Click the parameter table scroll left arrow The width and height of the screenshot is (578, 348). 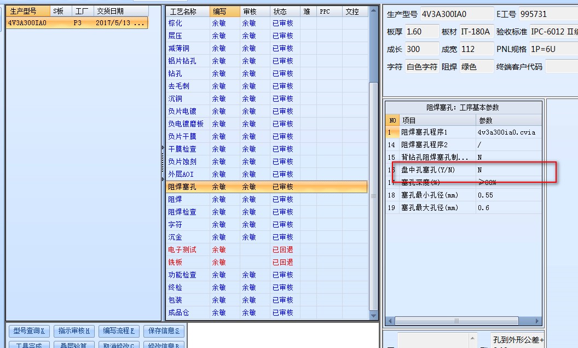pos(390,321)
